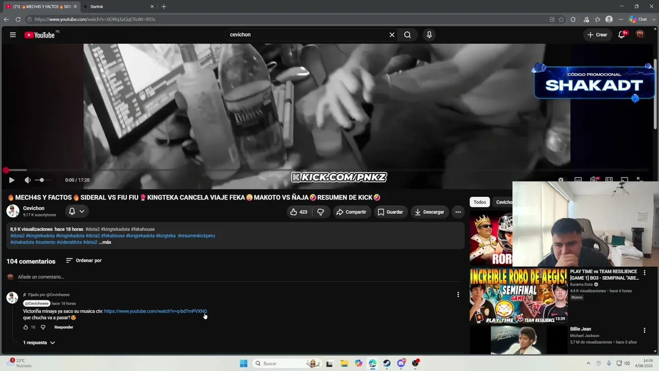The height and width of the screenshot is (371, 659).
Task: Focus the Añade un comentario field
Action: click(239, 277)
